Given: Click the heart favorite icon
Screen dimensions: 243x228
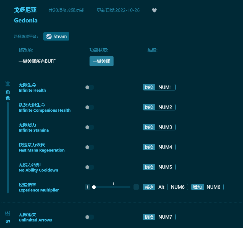Looking at the screenshot, I should [x=154, y=10].
